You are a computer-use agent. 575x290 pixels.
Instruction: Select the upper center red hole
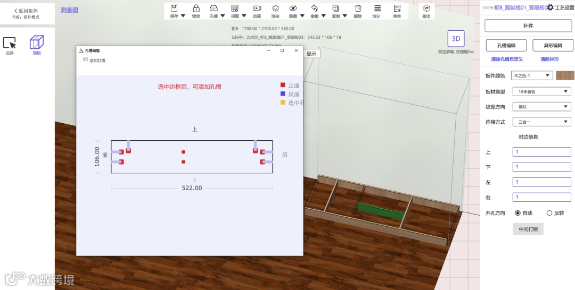(x=183, y=152)
